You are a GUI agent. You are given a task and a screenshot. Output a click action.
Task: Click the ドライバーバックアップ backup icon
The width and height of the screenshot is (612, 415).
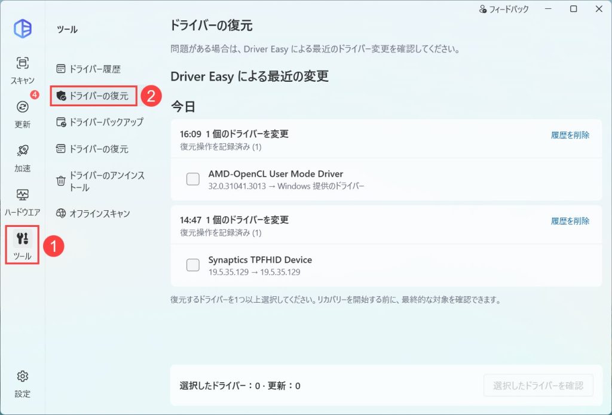click(x=61, y=122)
